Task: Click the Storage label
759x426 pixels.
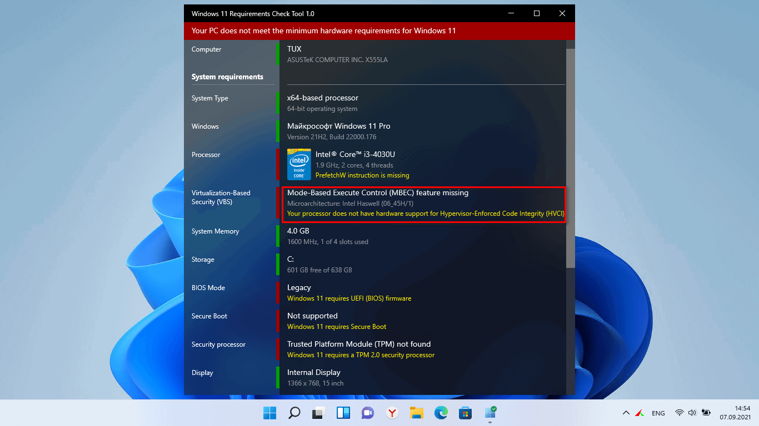Action: 203,260
